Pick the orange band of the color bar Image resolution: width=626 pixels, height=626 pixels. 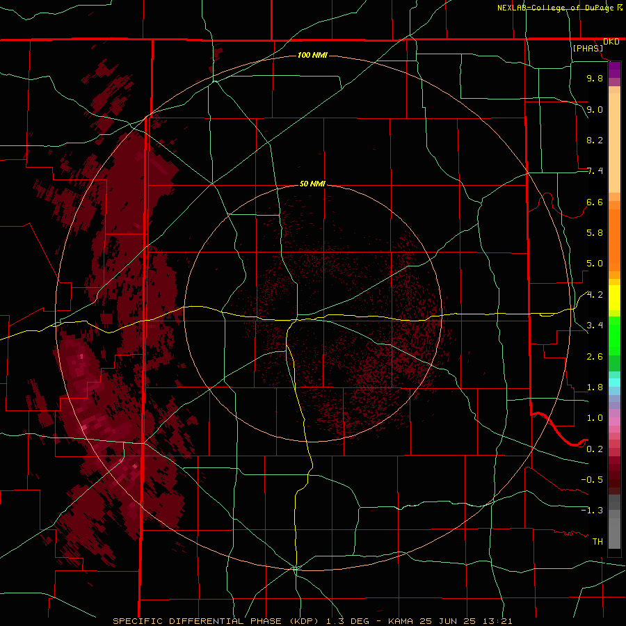tap(614, 239)
